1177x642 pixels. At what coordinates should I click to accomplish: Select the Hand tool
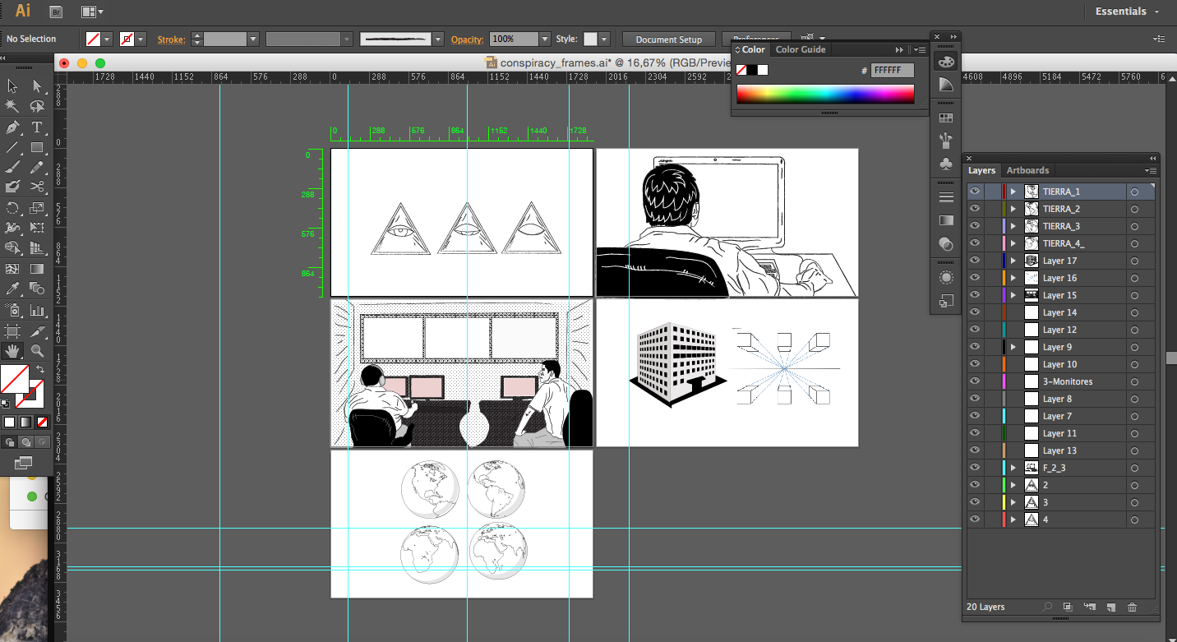pyautogui.click(x=12, y=351)
